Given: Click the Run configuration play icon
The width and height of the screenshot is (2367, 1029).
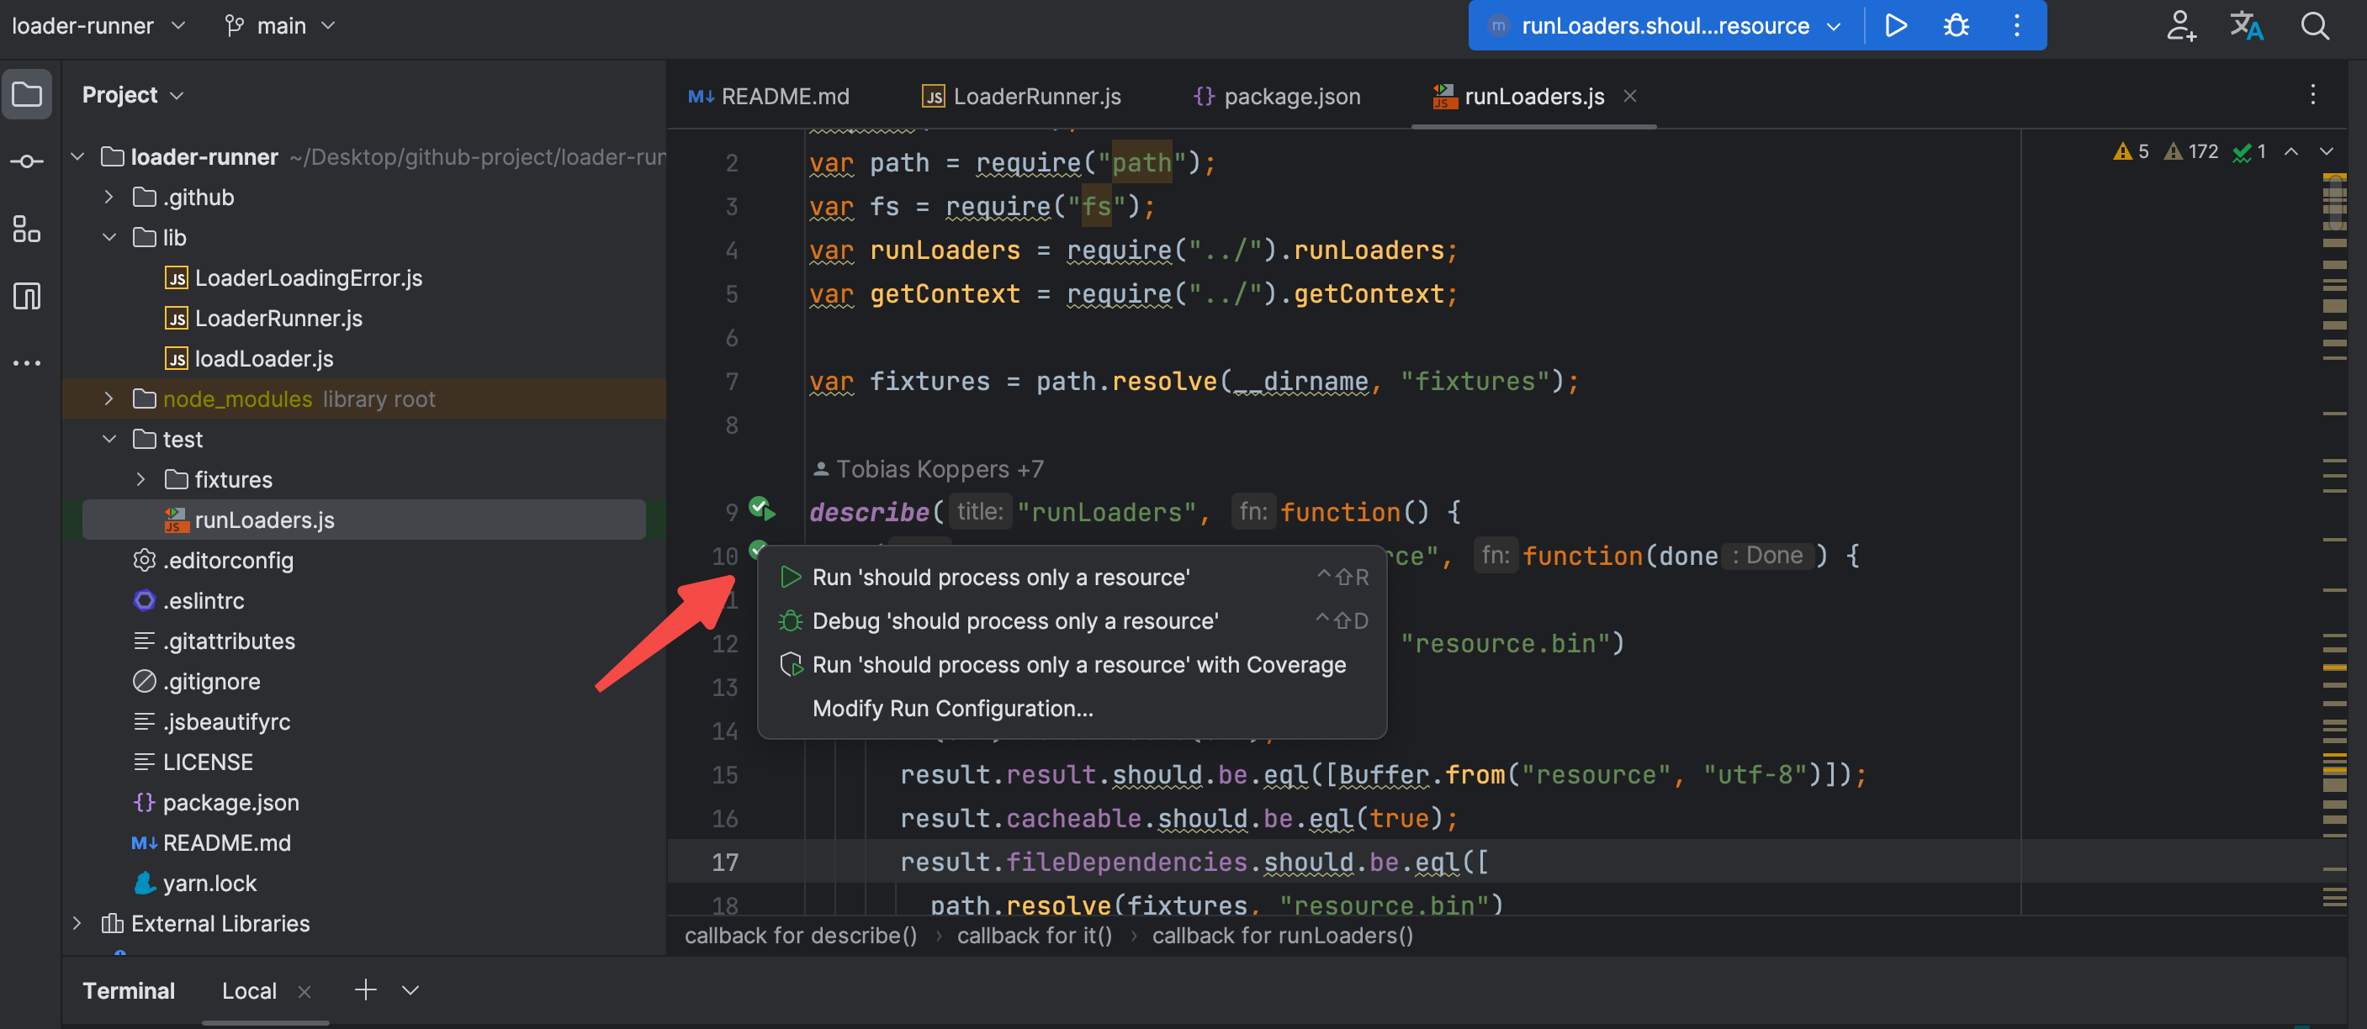Looking at the screenshot, I should [1896, 26].
